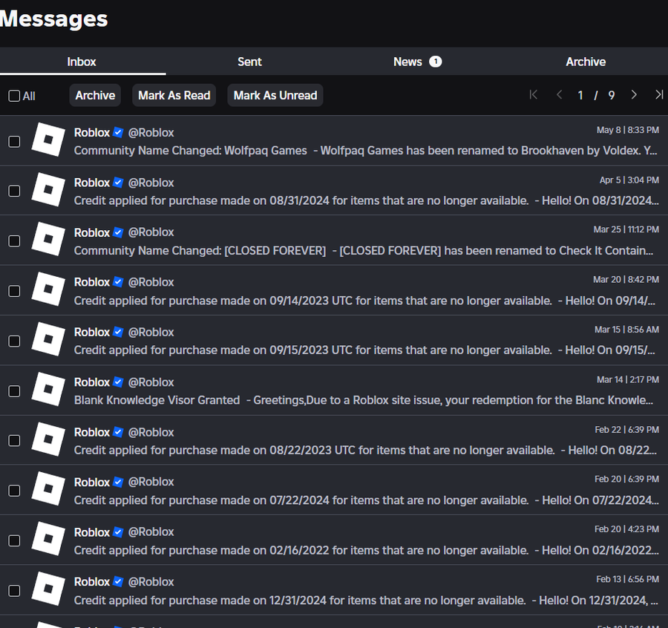Jump to the last page of messages
Viewport: 668px width, 628px height.
click(659, 94)
